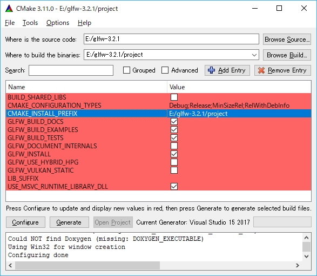
Task: Uncheck the GLFW_BUILD_EXAMPLES checkbox
Action: coord(174,129)
